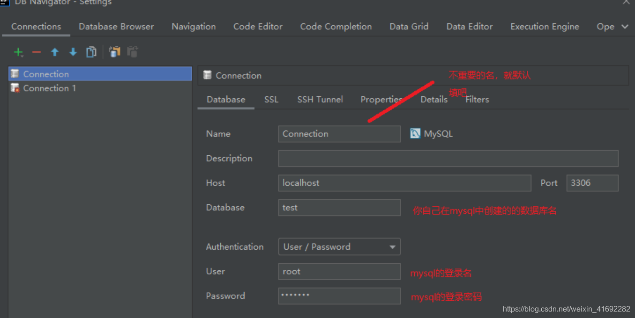Visit the CSDN blog link
This screenshot has height=318, width=635.
[566, 309]
